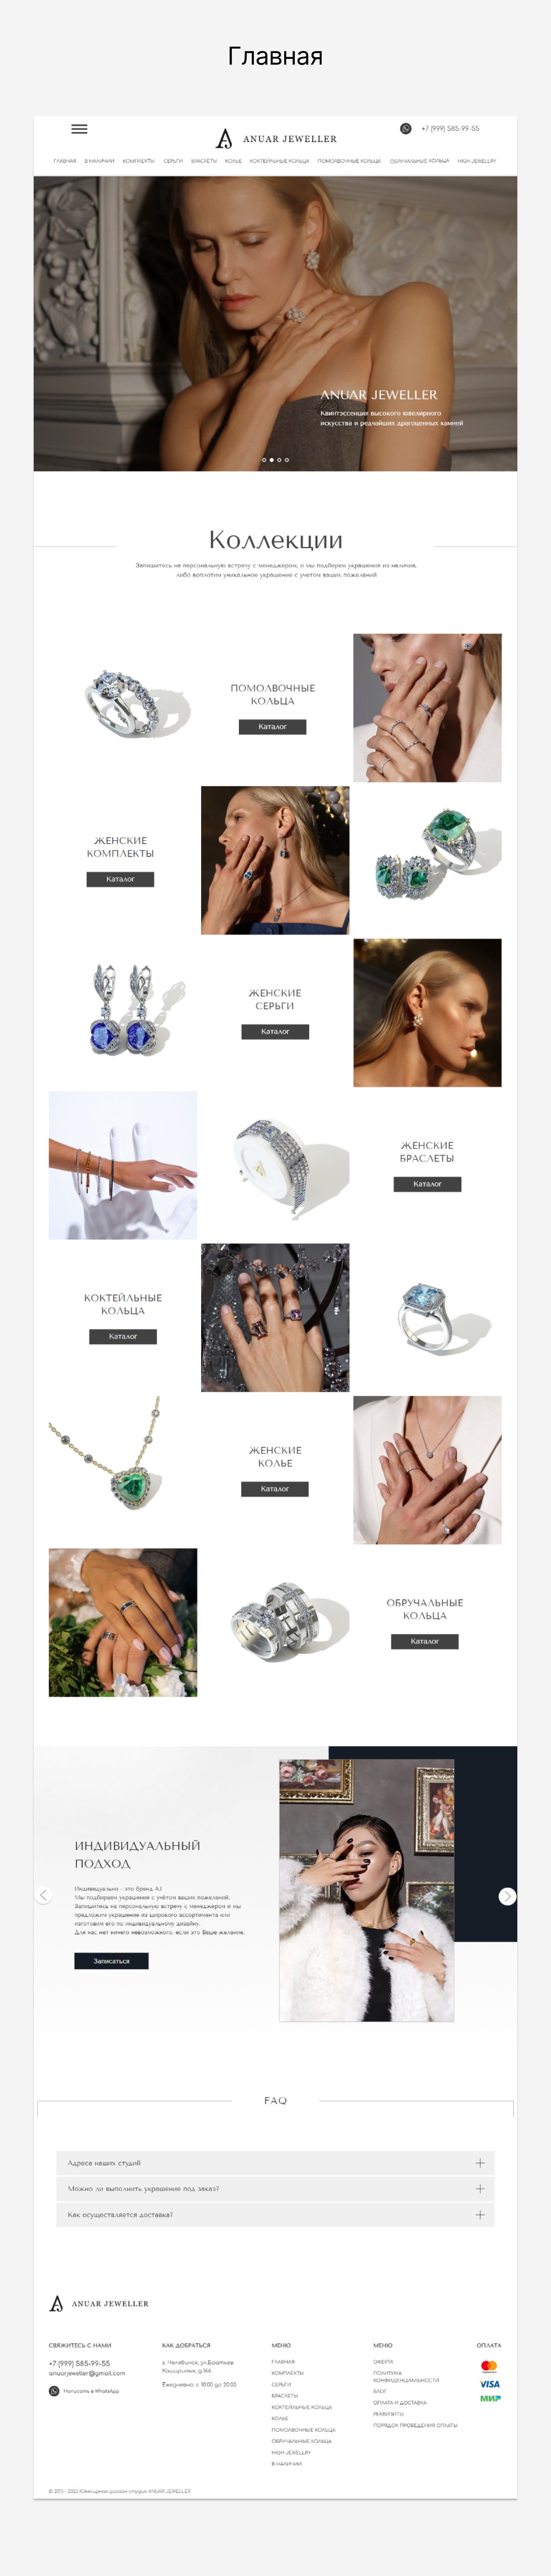The width and height of the screenshot is (551, 2576).
Task: Click the Anuar Jeweller logo in the header
Action: pos(275,138)
